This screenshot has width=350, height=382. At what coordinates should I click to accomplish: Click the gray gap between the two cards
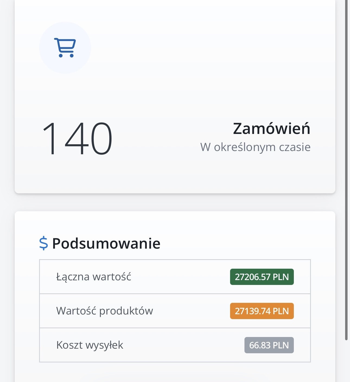[x=175, y=202]
